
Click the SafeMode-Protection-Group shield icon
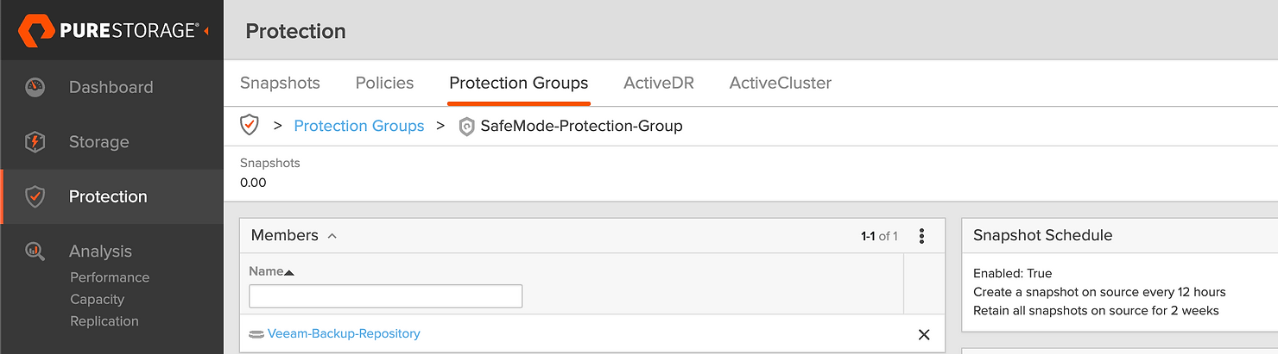point(466,127)
